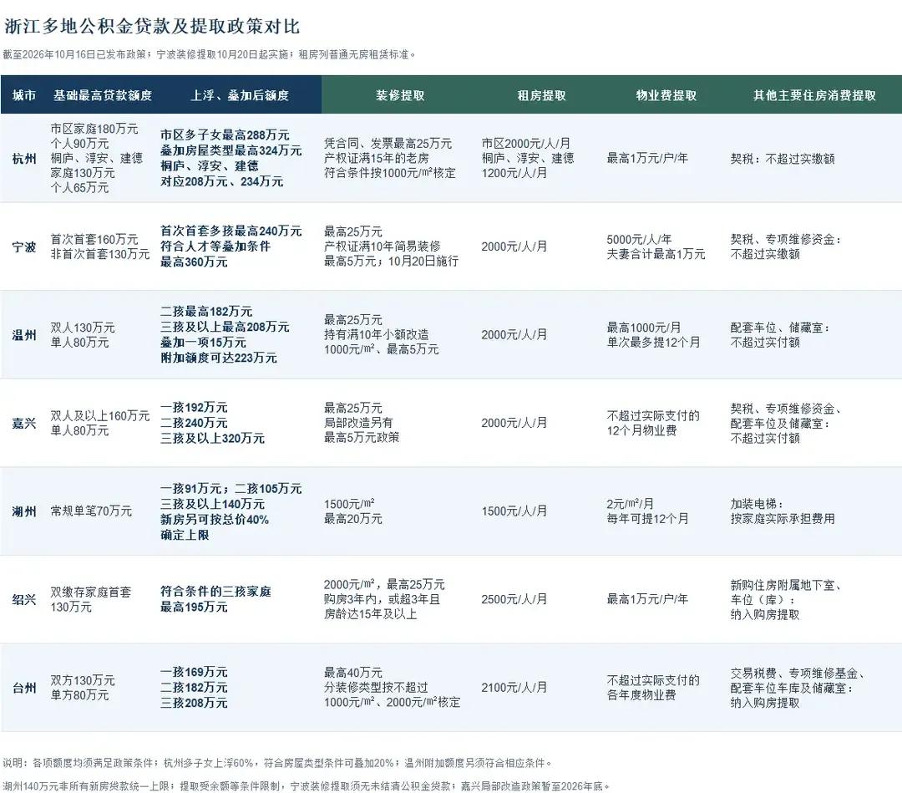Click 双人130万元 in Wenzhou row
902x793 pixels.
[x=83, y=328]
